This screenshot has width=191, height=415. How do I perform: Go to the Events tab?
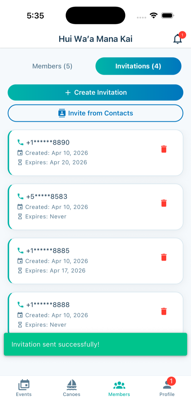[24, 388]
